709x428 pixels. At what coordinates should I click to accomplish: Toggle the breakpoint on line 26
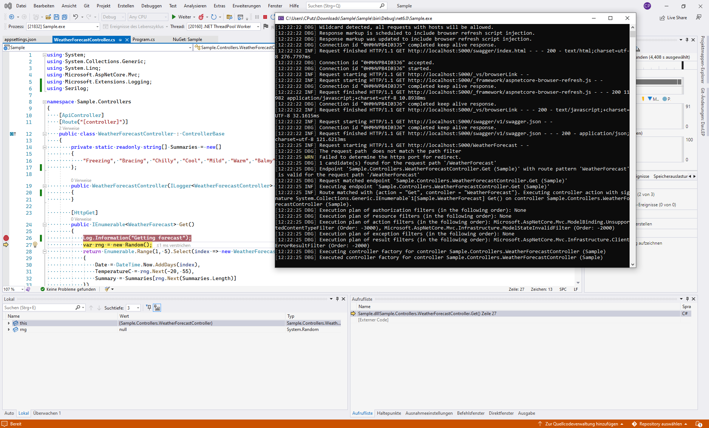[6, 238]
